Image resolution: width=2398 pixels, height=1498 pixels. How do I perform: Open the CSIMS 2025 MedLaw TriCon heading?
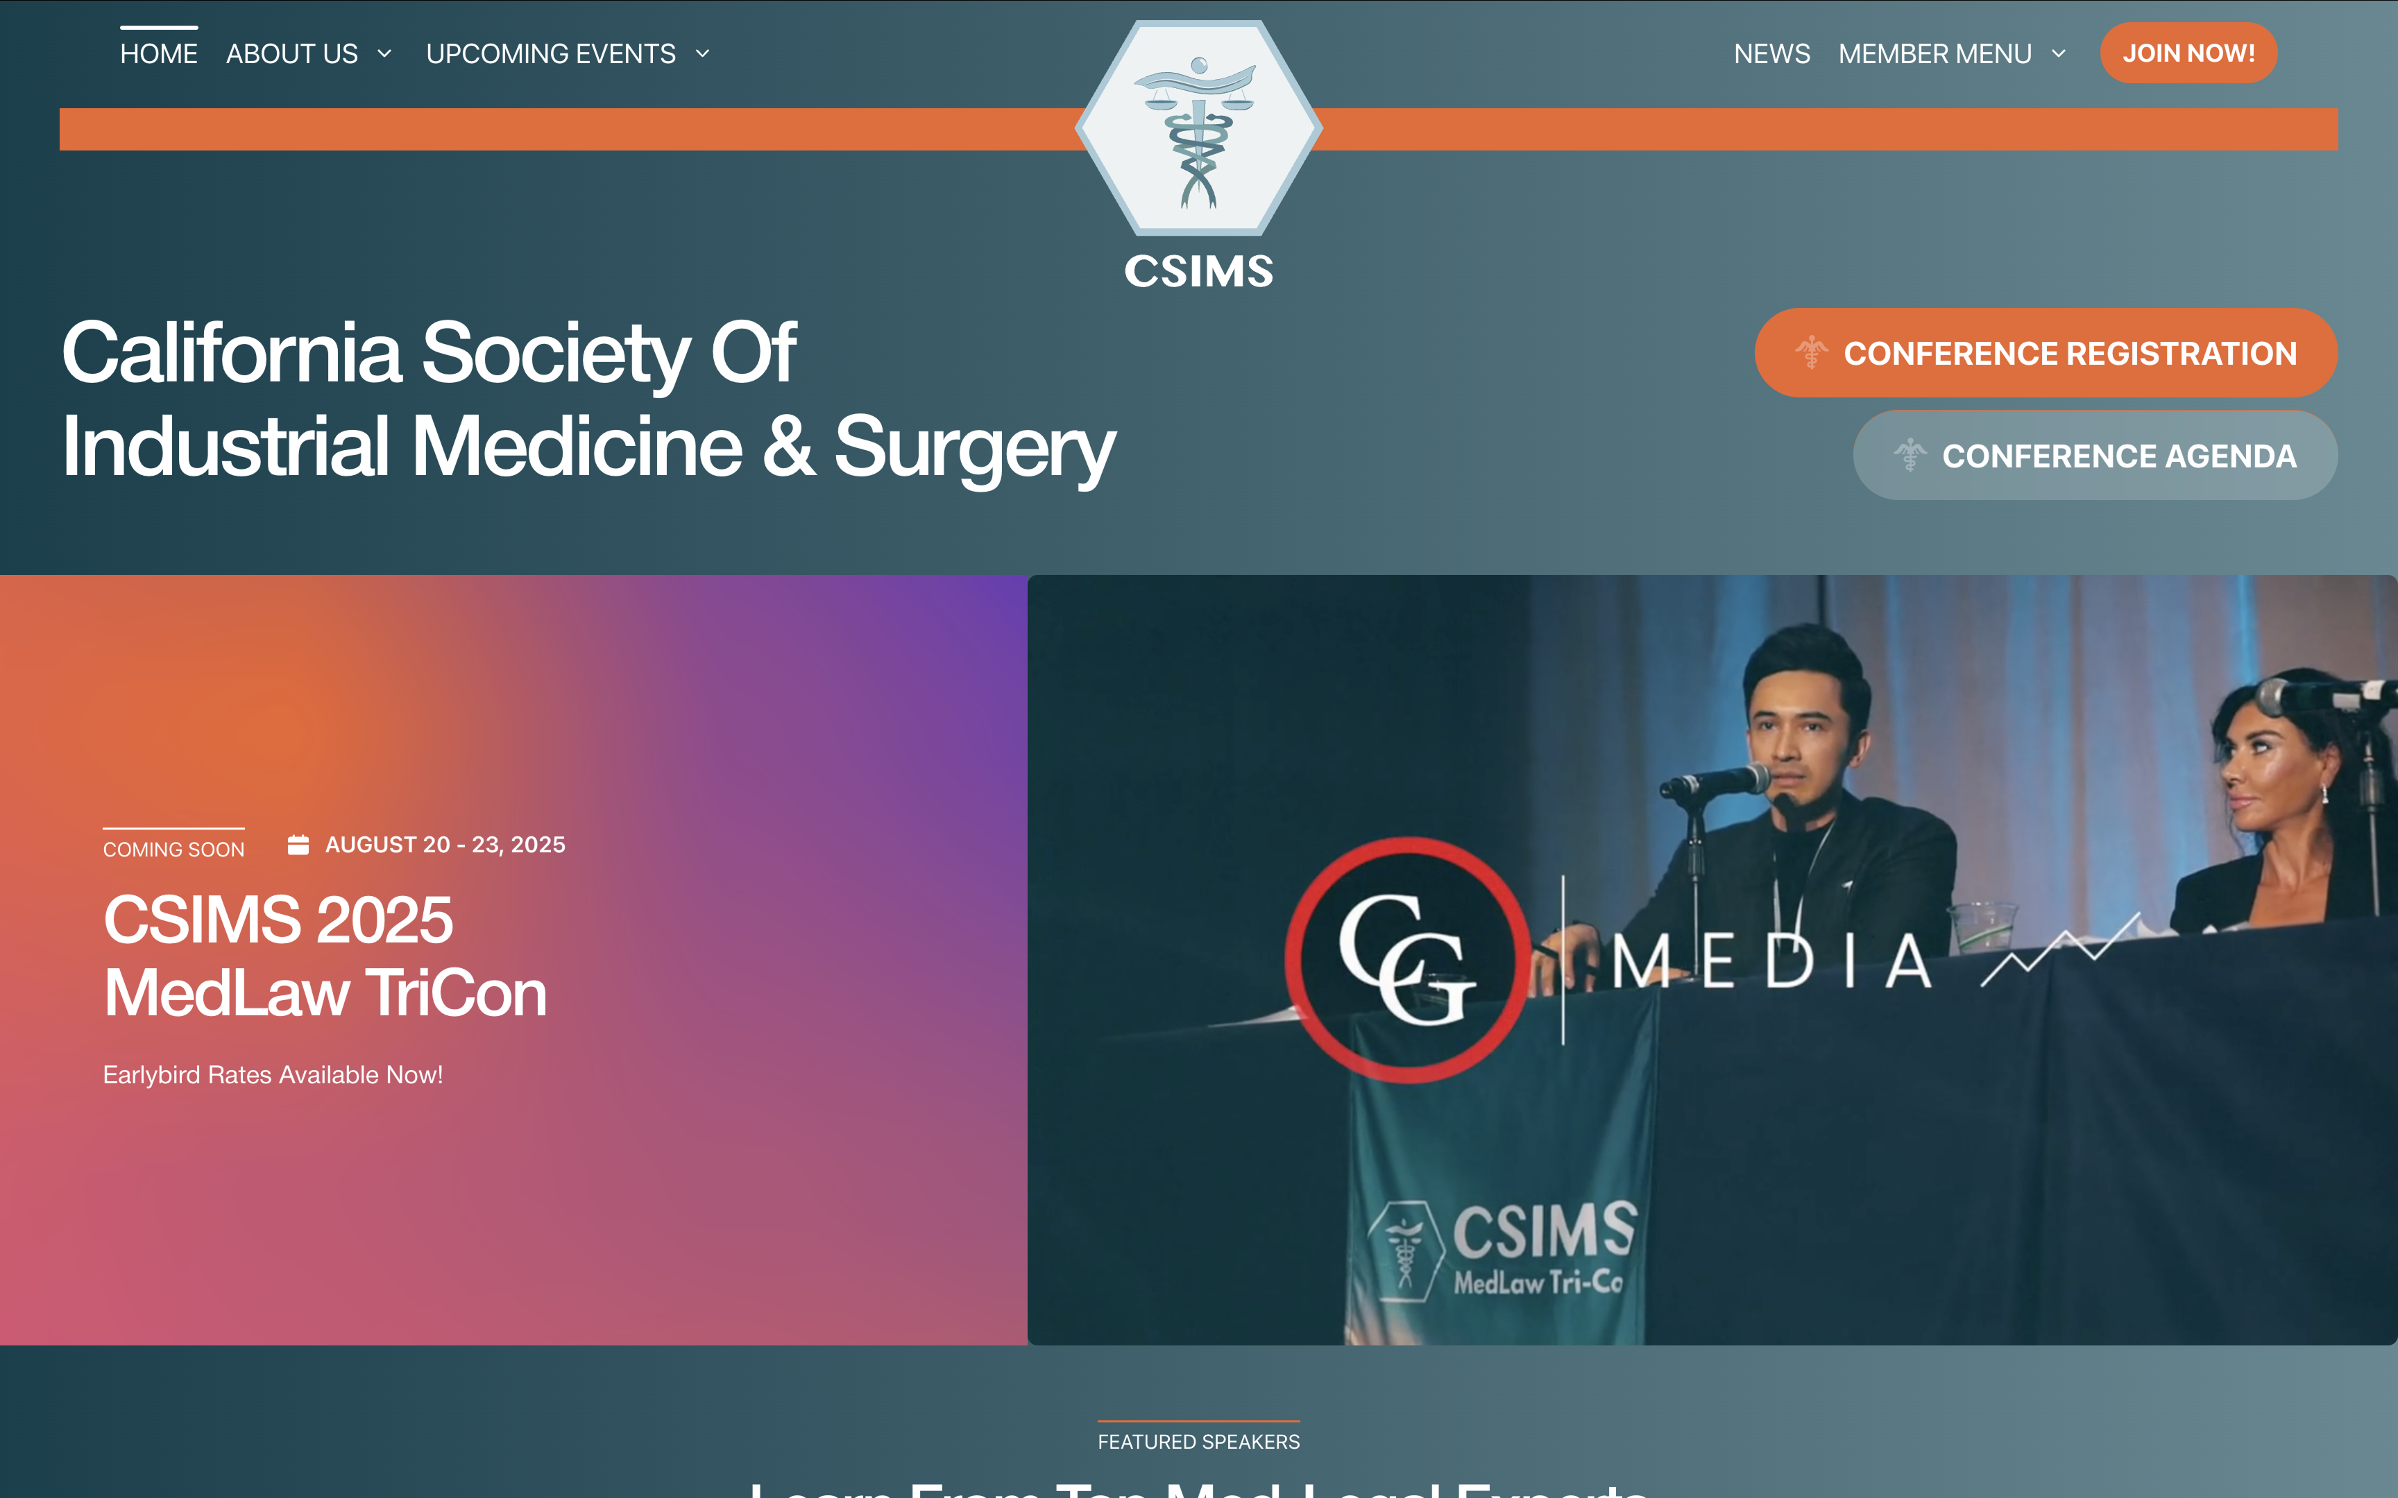[x=325, y=956]
